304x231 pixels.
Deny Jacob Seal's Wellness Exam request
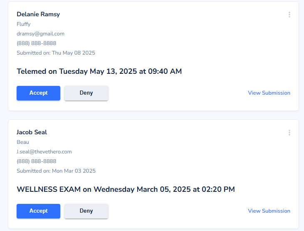[x=86, y=211]
